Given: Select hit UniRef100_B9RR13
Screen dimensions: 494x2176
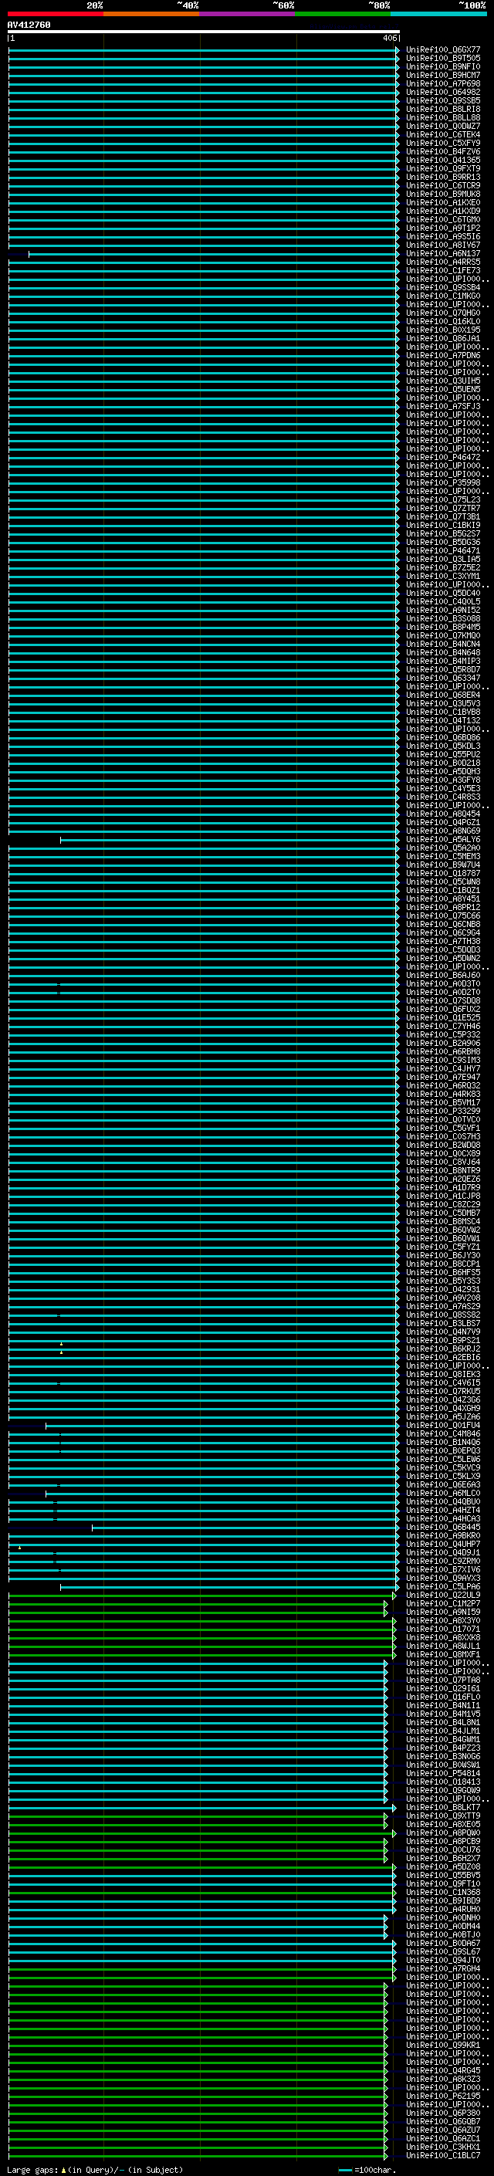Looking at the screenshot, I should tap(443, 178).
